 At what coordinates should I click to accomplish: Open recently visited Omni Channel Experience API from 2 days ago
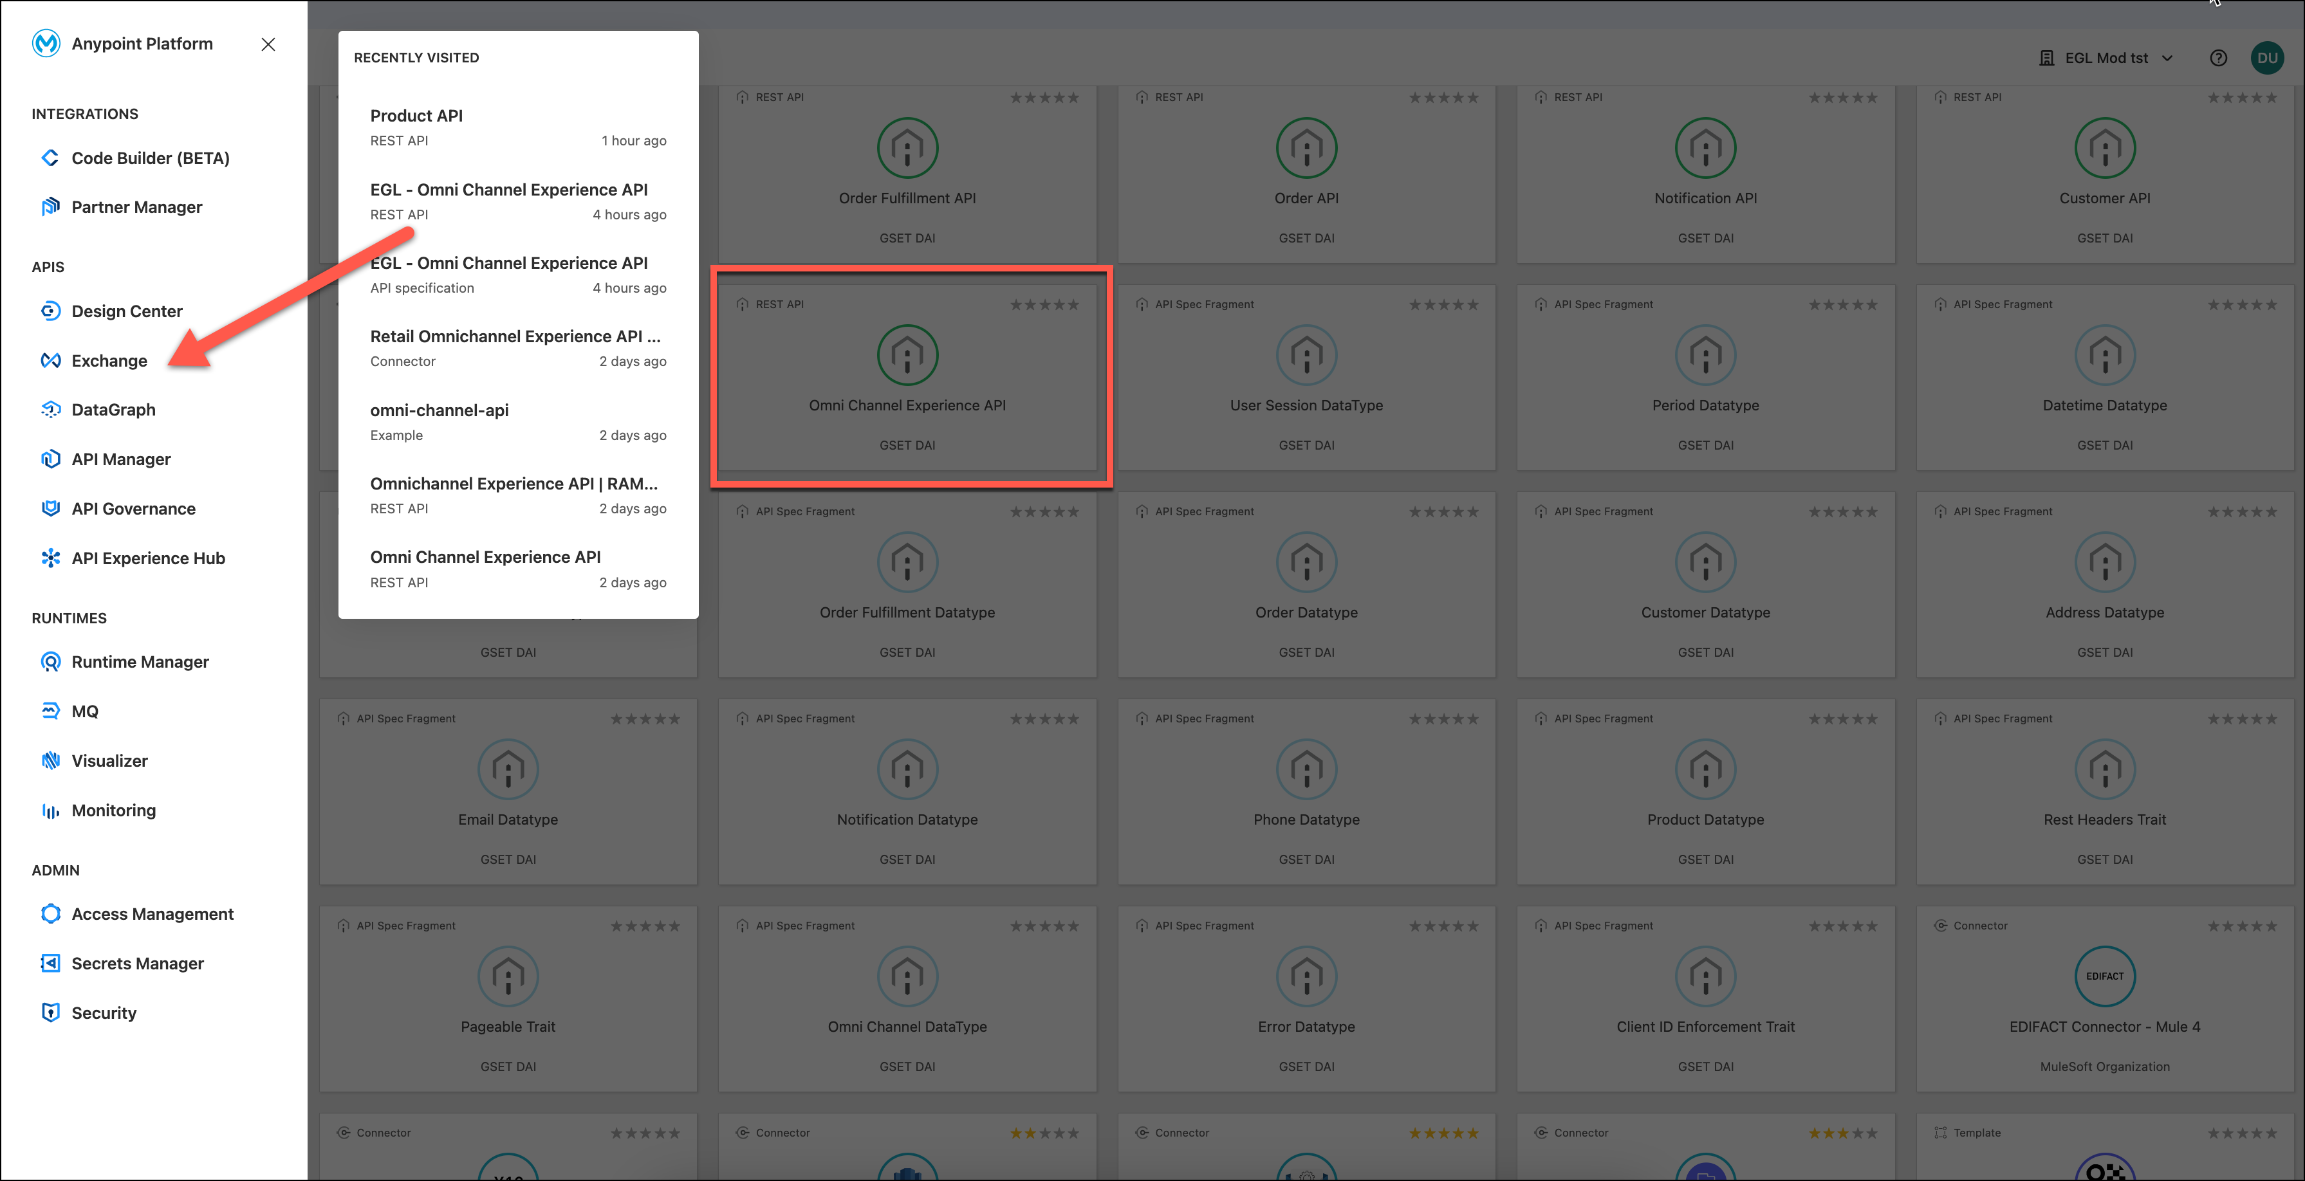click(x=518, y=568)
